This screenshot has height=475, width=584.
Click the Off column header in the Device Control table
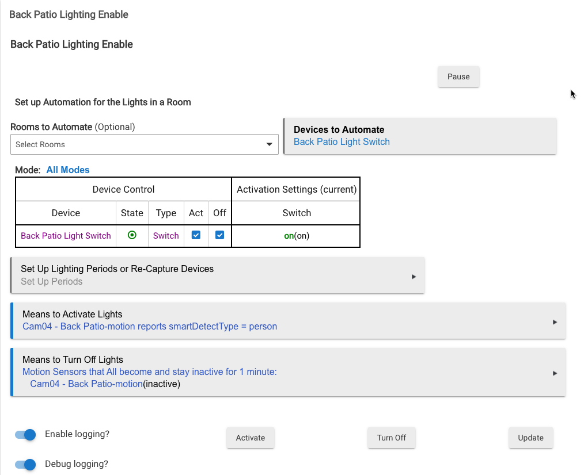(x=220, y=213)
